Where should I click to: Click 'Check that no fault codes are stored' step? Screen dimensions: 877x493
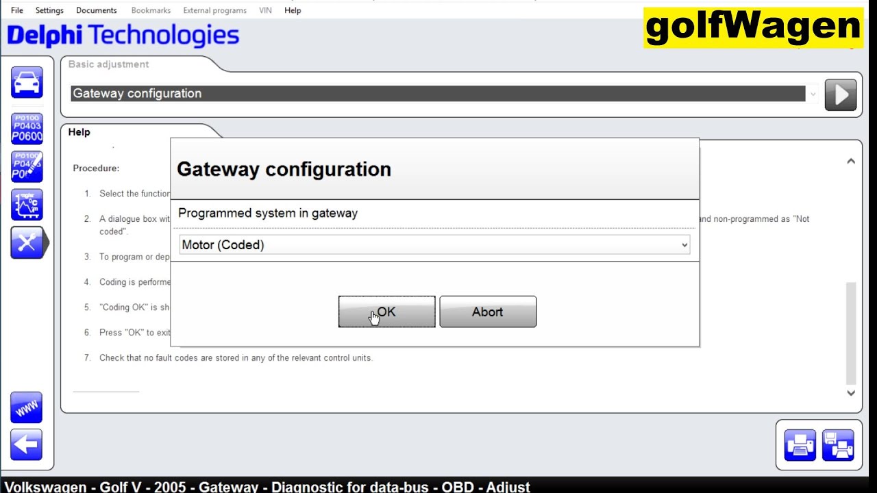236,357
